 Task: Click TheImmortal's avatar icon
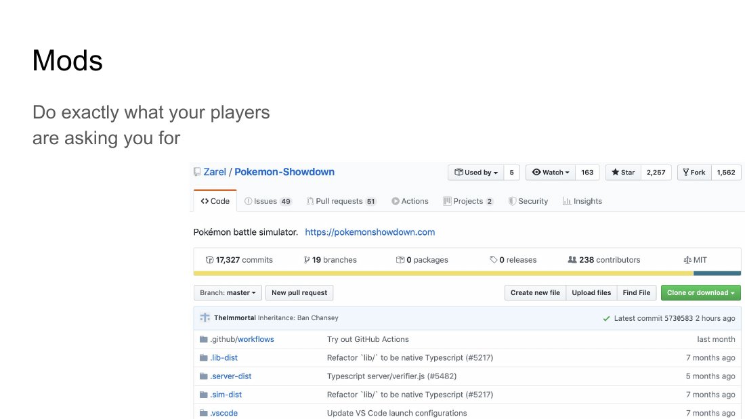pos(205,318)
